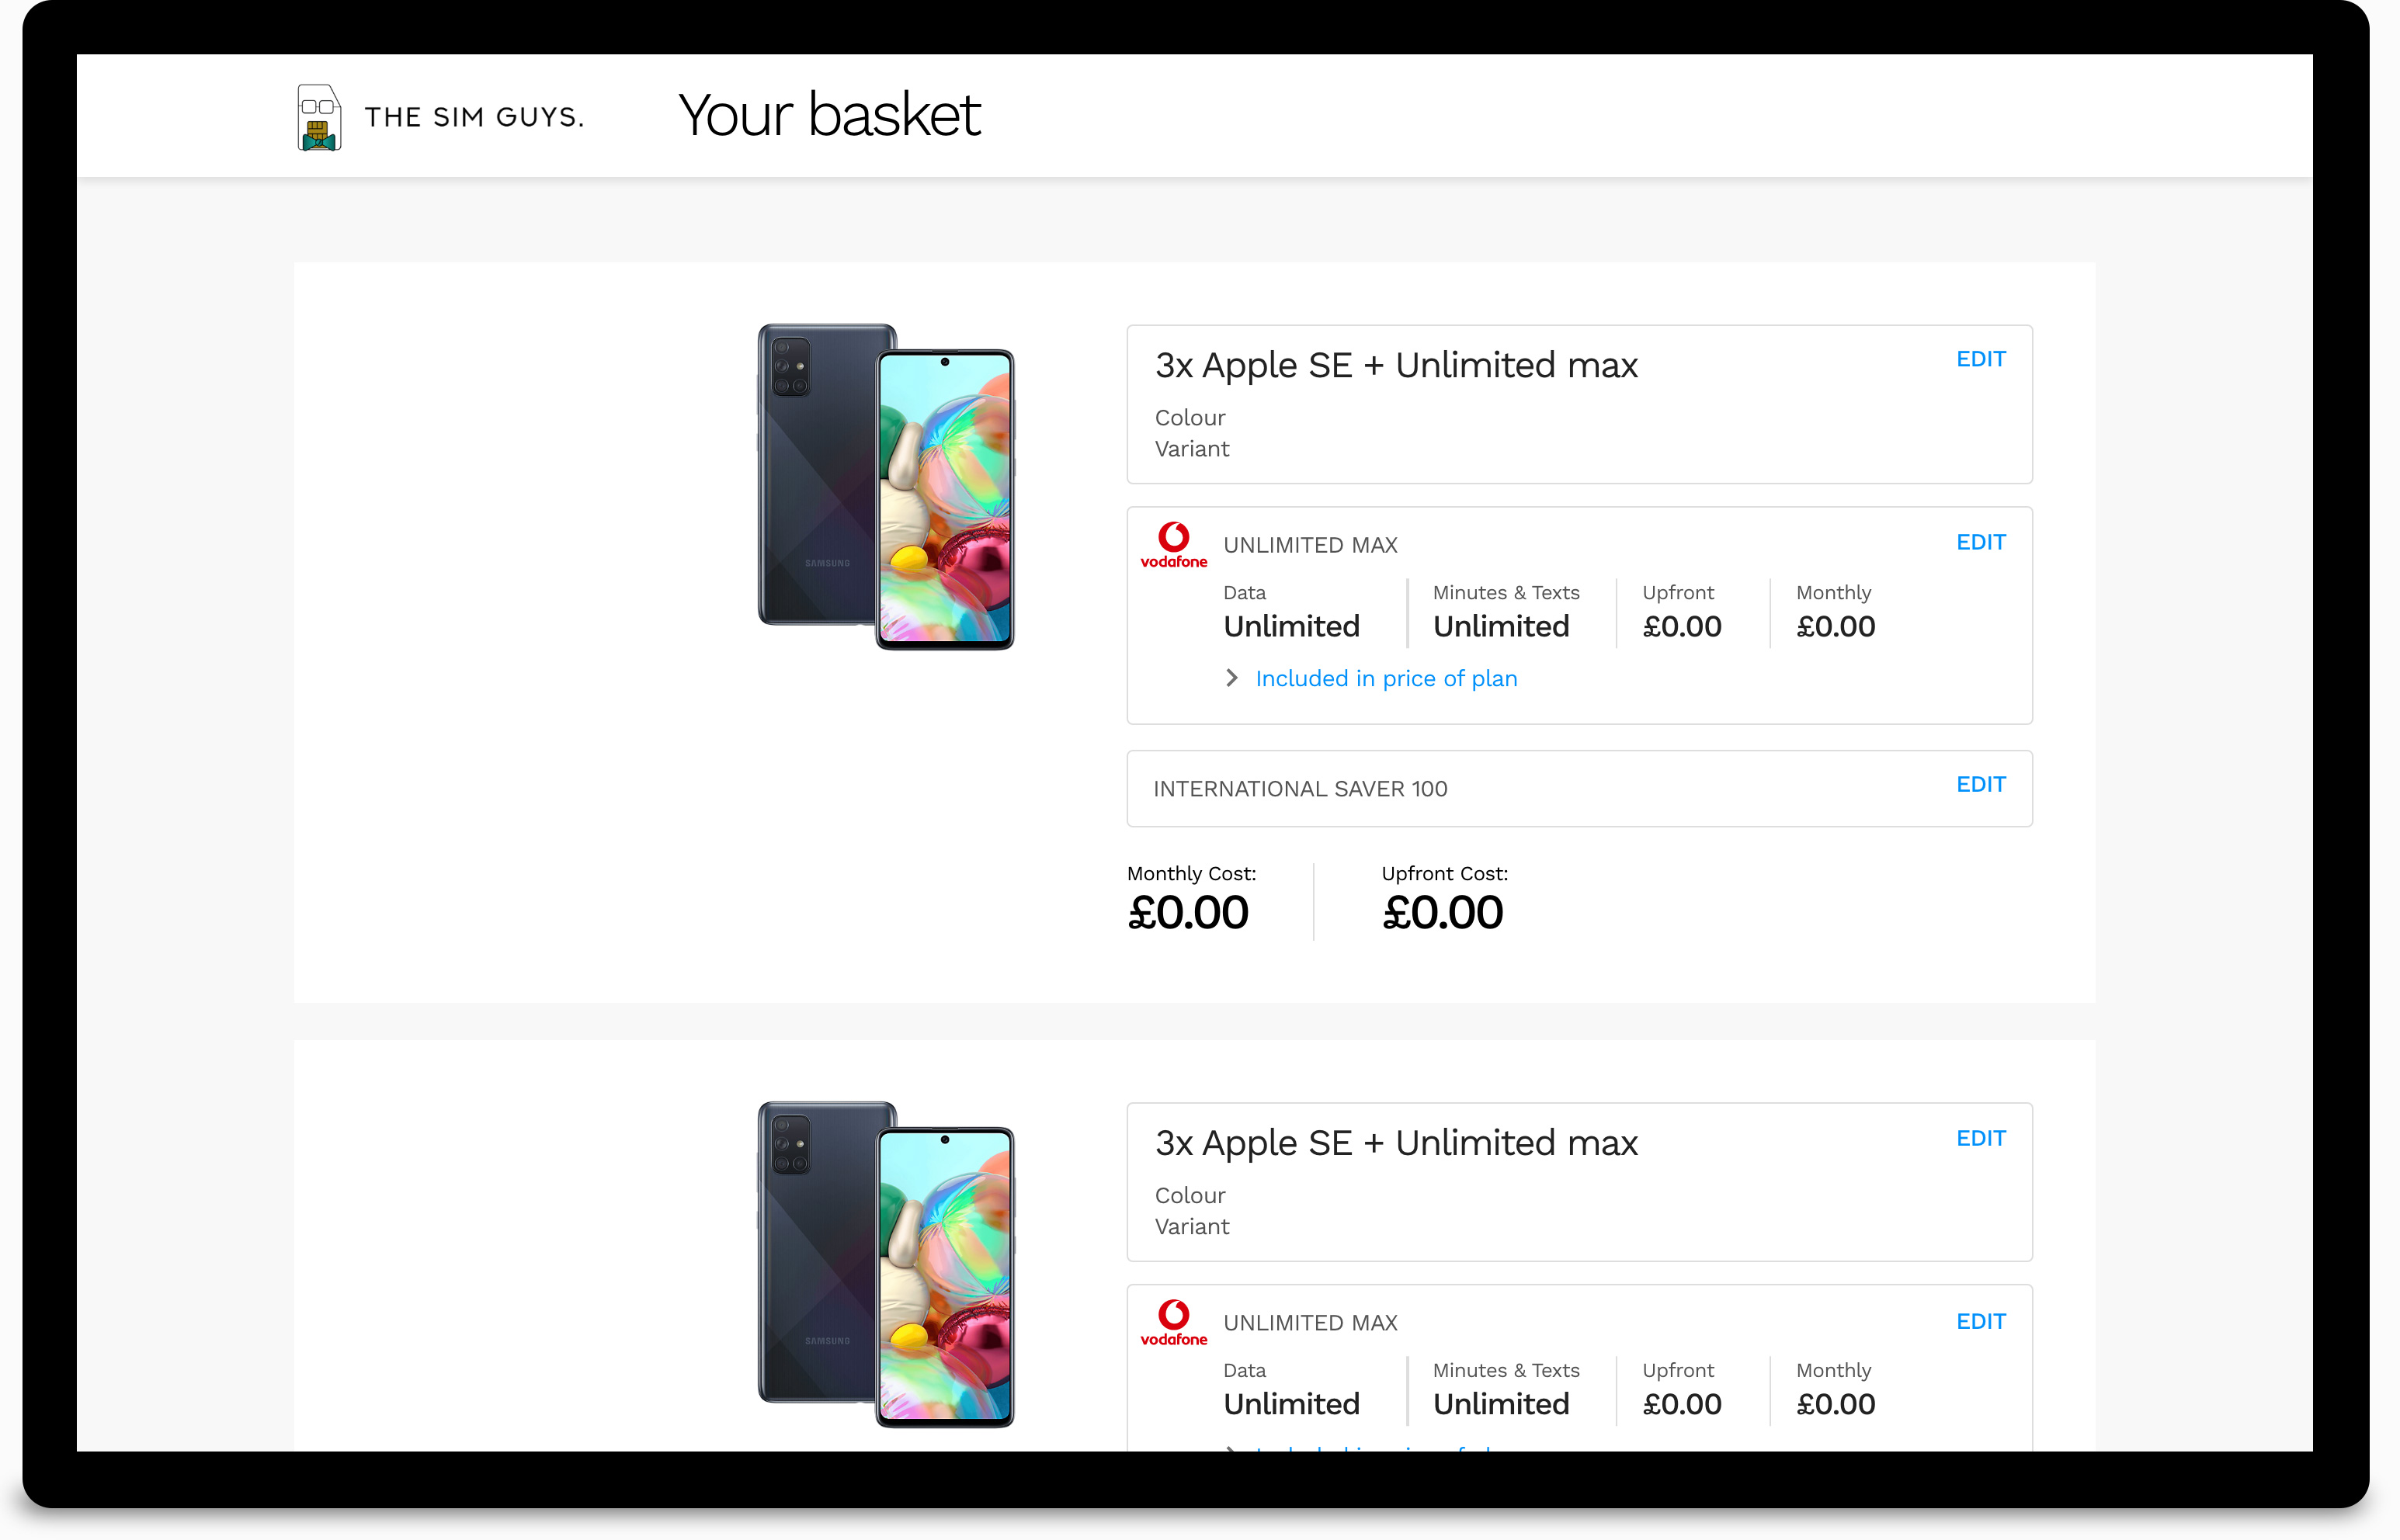Click the first item's Monthly Cost total
Screen dimensions: 2400x1540
pyautogui.click(x=1188, y=912)
